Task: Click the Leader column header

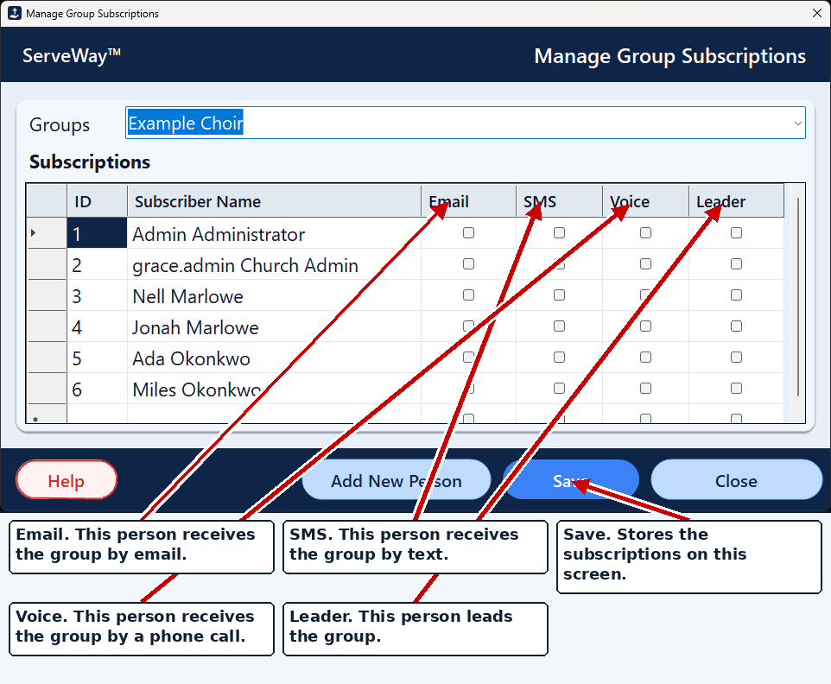Action: pos(736,201)
